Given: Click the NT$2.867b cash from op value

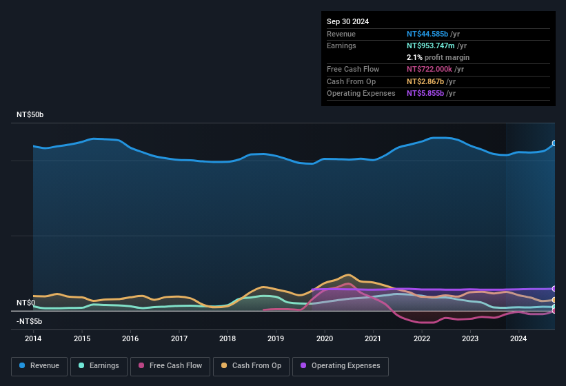Looking at the screenshot, I should click(425, 81).
